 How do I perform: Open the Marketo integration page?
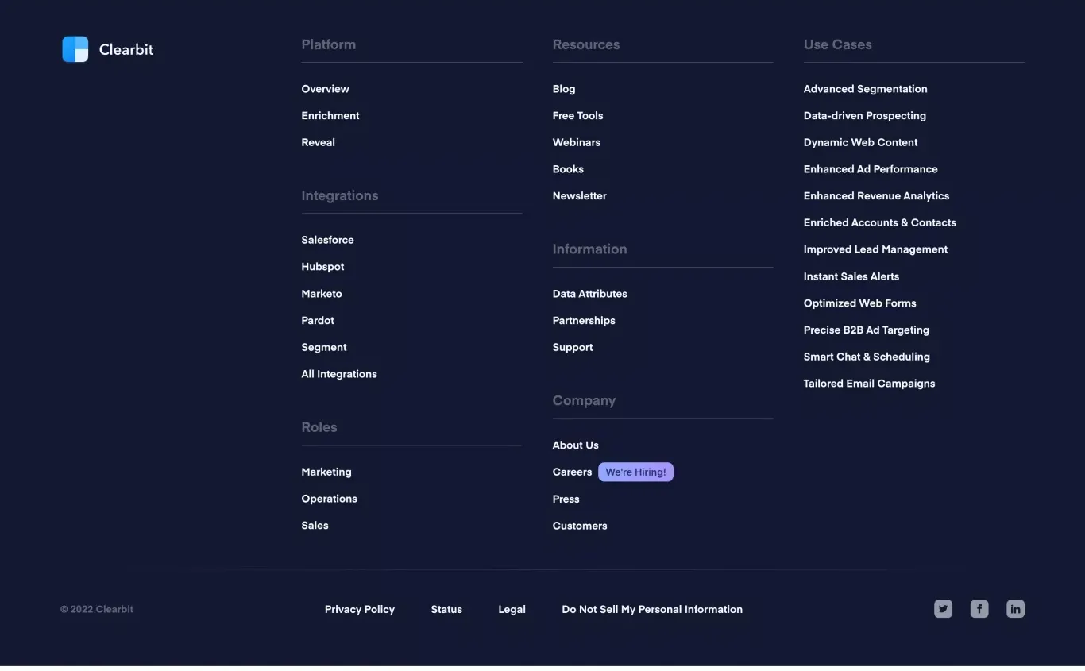click(322, 294)
